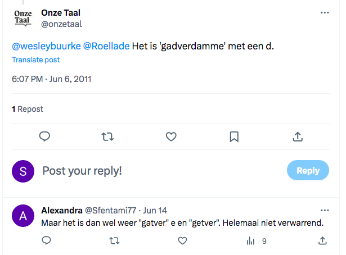346x255 pixels.
Task: Repost Alexandra's reply
Action: [x=114, y=241]
